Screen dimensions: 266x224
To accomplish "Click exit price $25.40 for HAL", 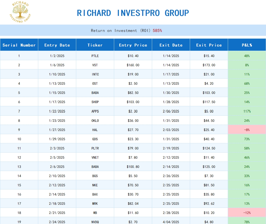I will tap(209, 130).
